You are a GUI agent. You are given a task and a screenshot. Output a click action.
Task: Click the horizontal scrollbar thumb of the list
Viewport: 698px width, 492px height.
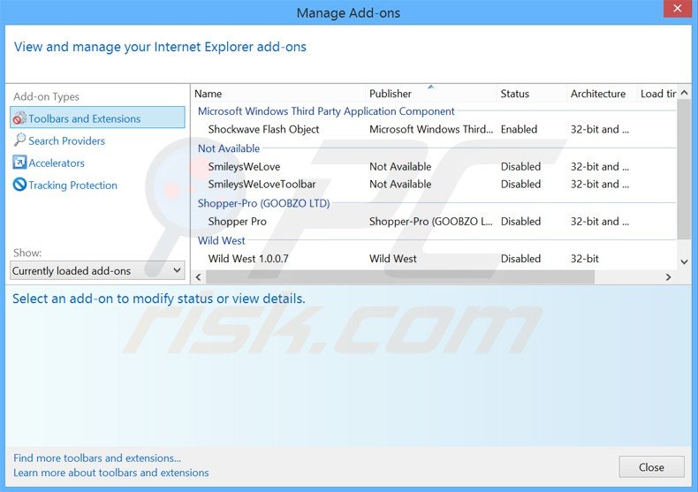click(400, 277)
